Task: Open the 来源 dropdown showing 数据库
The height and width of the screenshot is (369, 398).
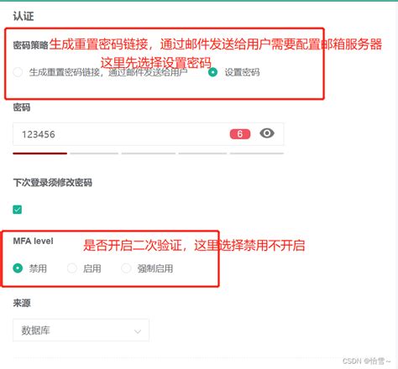Action: point(81,330)
